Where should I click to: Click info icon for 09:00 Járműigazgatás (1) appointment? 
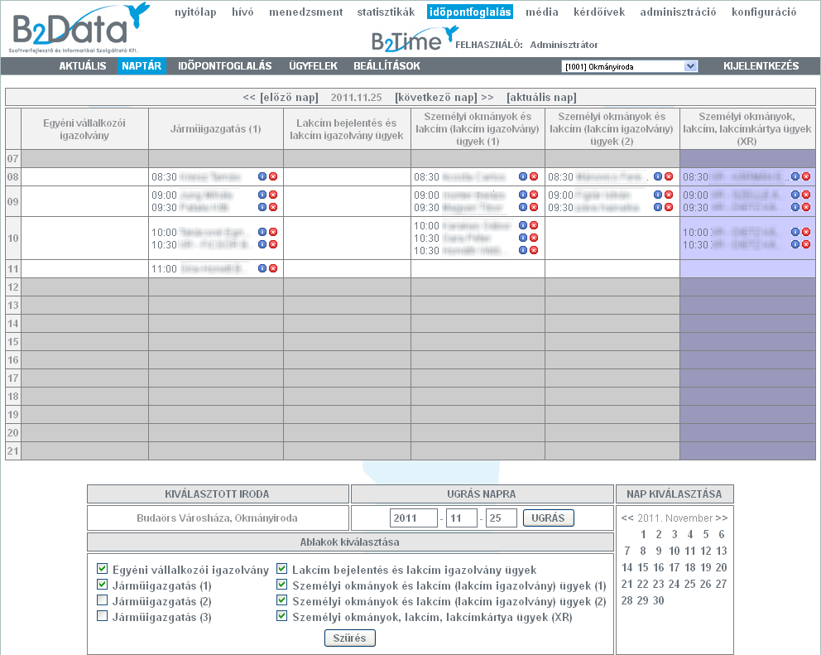[262, 195]
